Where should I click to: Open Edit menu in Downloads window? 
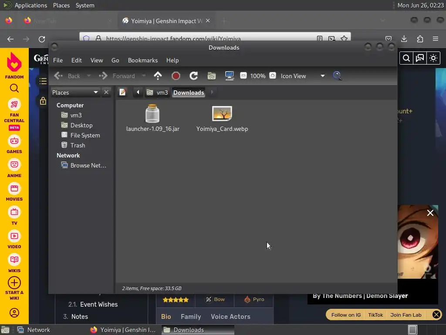(76, 60)
